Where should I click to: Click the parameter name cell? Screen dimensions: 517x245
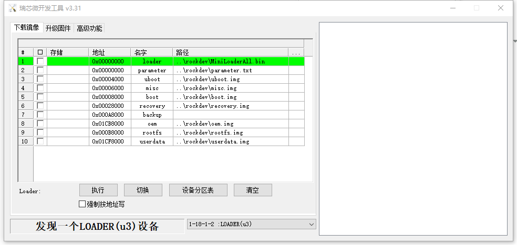tap(152, 70)
